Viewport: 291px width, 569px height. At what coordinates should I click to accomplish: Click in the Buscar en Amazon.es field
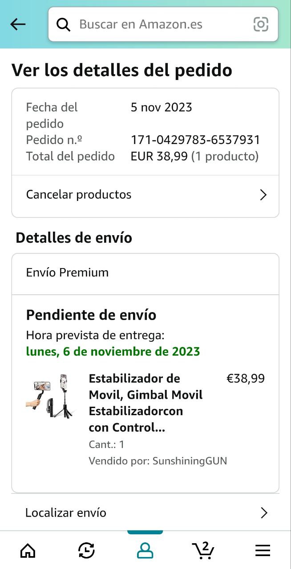(x=160, y=24)
